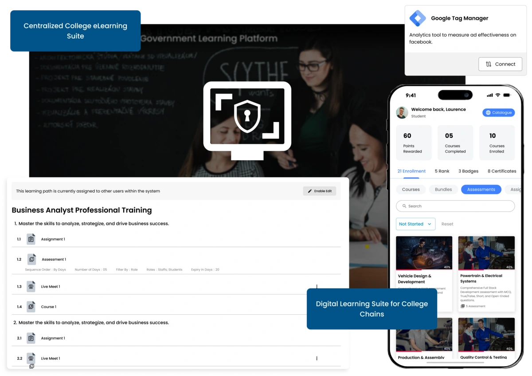
Task: Toggle the Bundles filter chip
Action: 443,189
